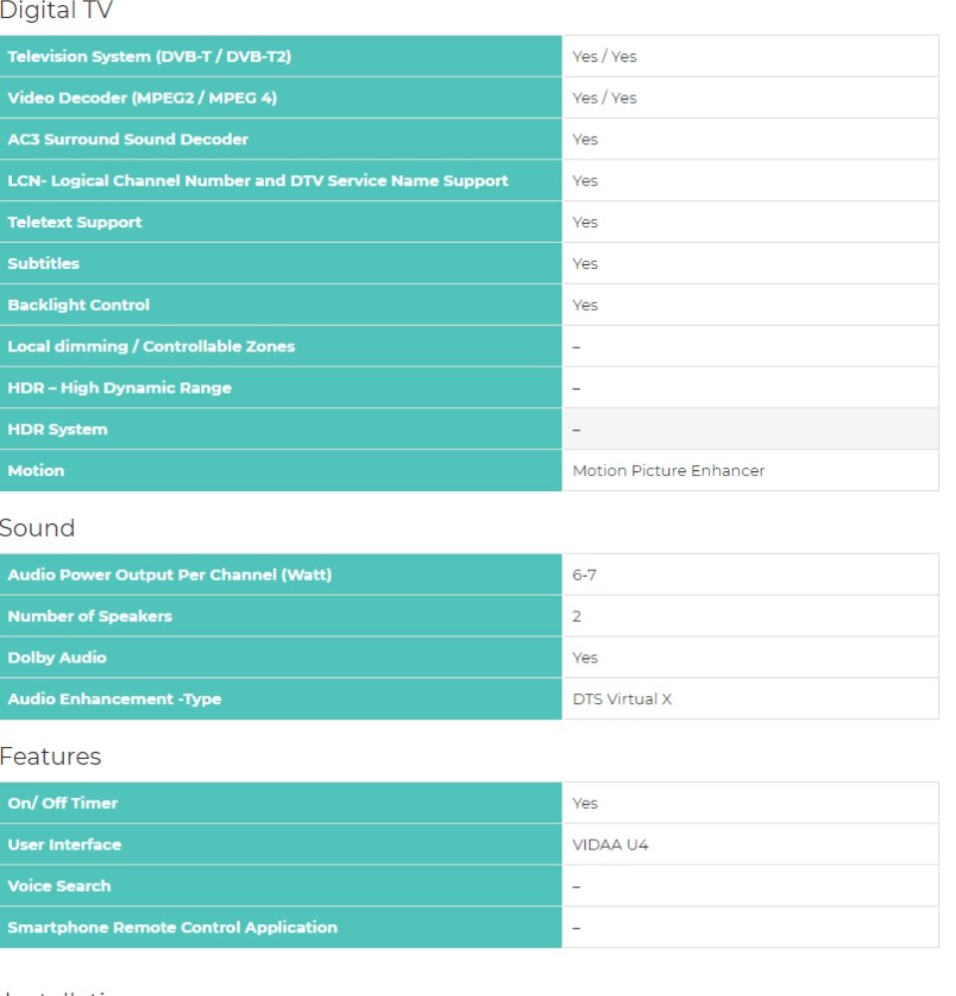The image size is (956, 996).
Task: Click the '6-7' audio power value
Action: click(585, 575)
